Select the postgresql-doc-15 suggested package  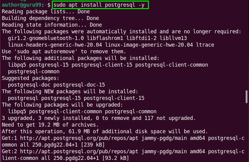(x=79, y=85)
